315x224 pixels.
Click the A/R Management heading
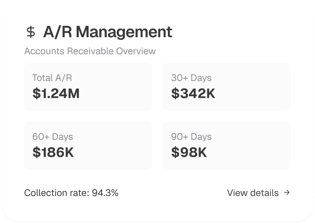tap(107, 32)
